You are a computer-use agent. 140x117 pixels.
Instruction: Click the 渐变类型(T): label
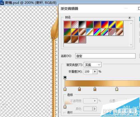tap(74, 65)
